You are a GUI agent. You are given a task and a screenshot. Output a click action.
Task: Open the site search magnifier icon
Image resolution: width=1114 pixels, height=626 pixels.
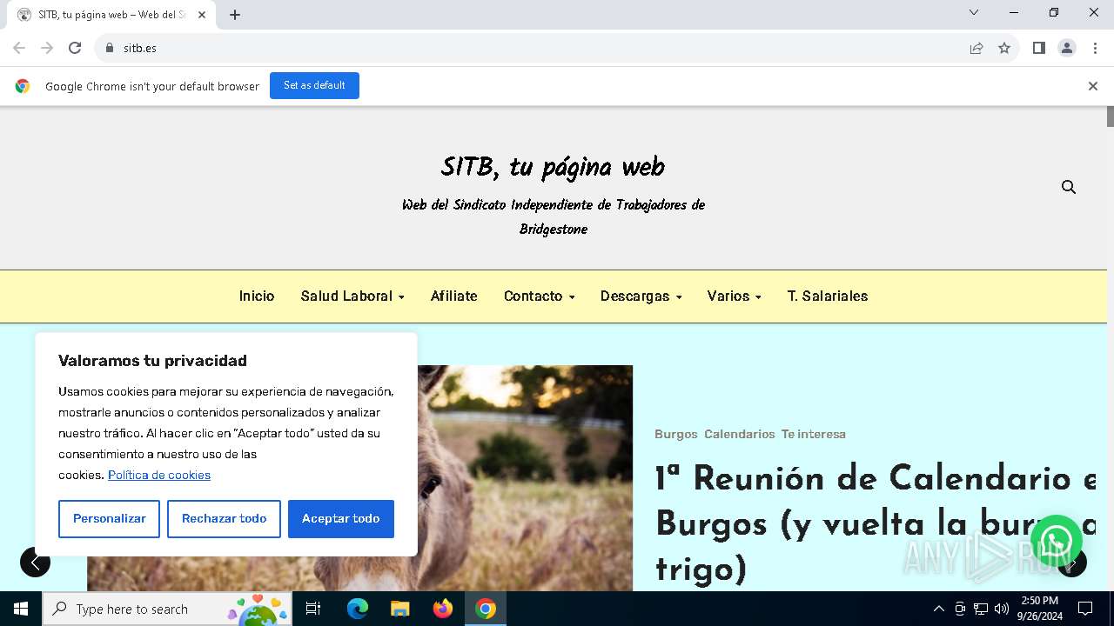coord(1069,187)
